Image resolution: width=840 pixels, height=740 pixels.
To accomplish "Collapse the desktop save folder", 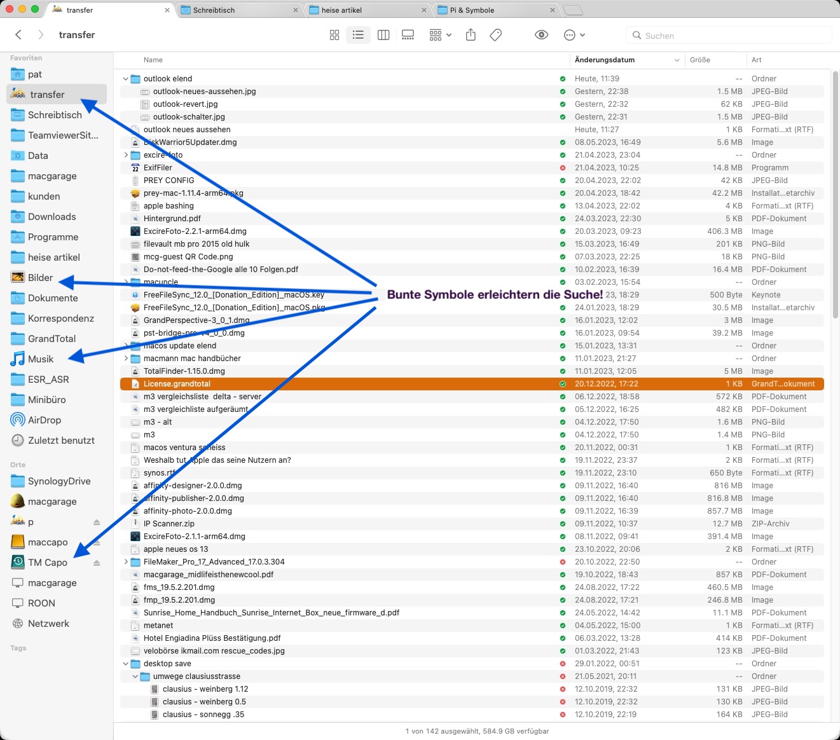I will [x=125, y=664].
